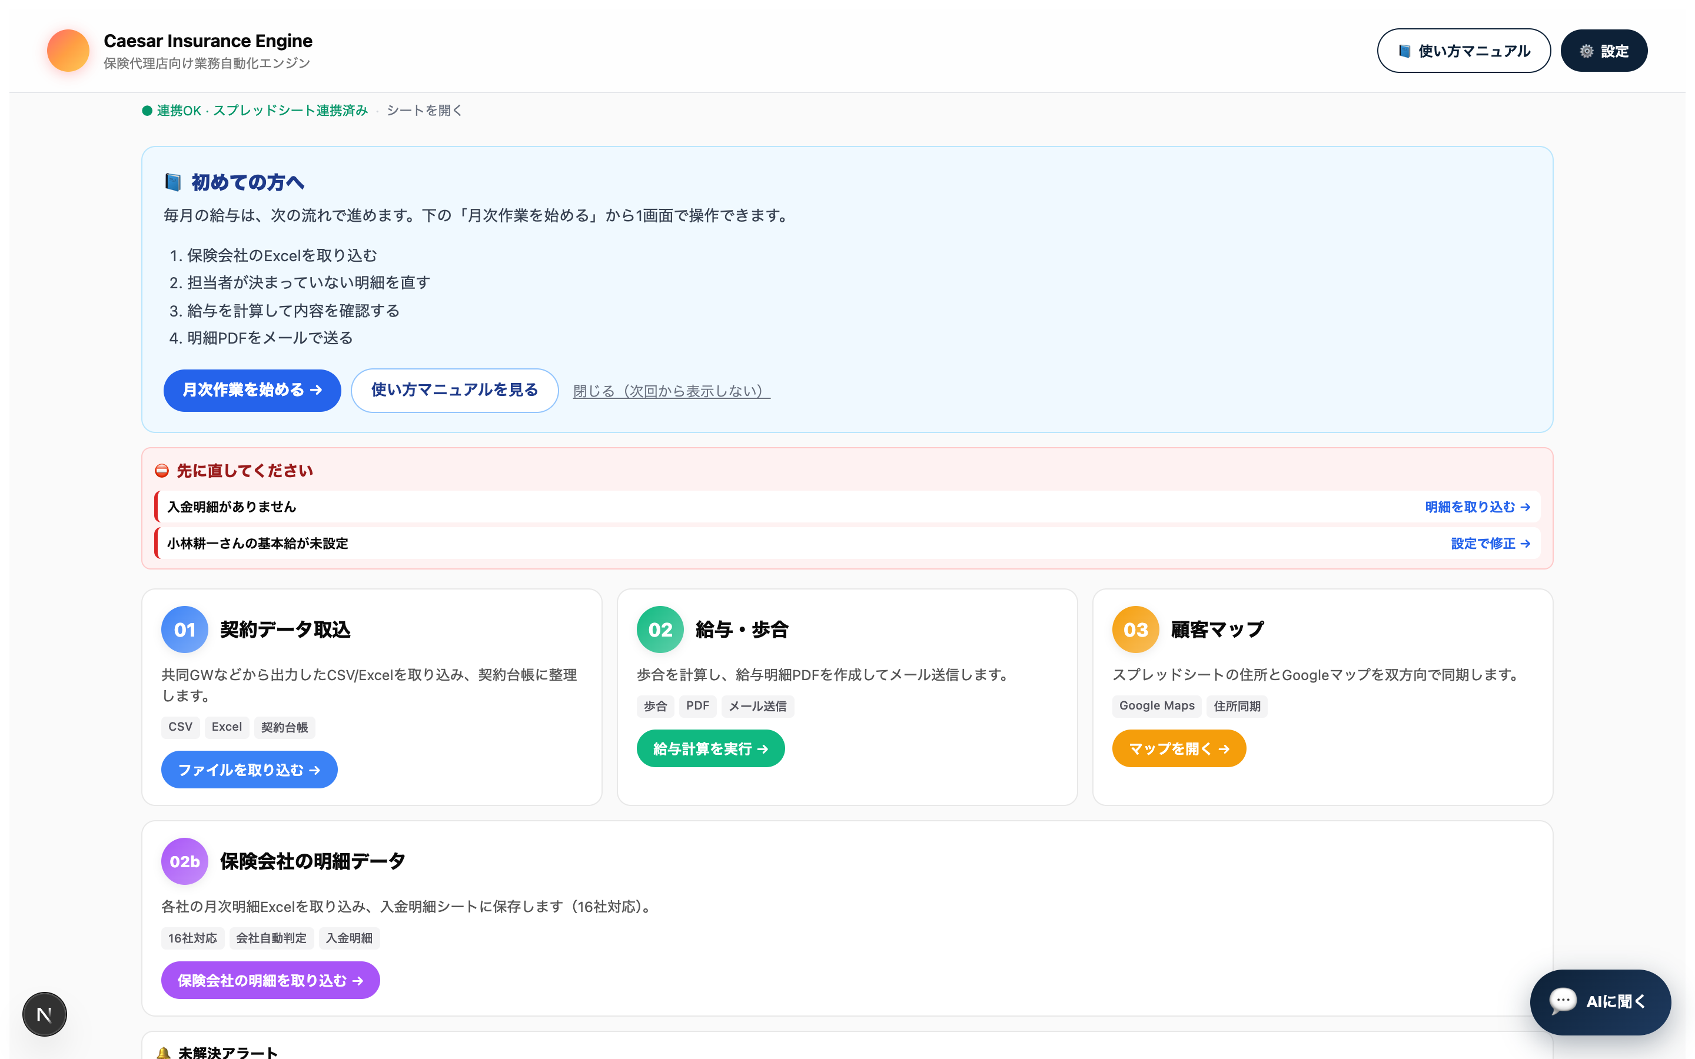Run payroll with 給与計算を実行 button
Viewport: 1695px width, 1059px height.
[710, 749]
